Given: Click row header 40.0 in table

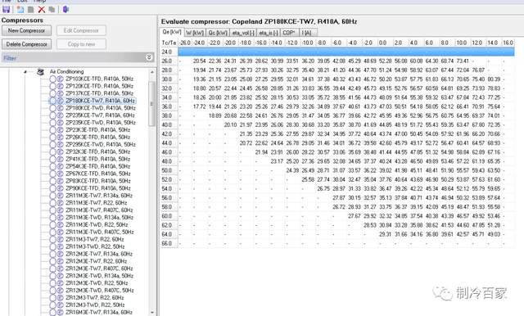Looking at the screenshot, I should coord(169,125).
